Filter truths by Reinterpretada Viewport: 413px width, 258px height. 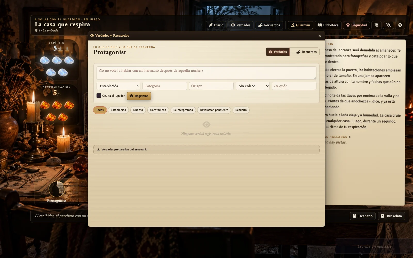183,110
